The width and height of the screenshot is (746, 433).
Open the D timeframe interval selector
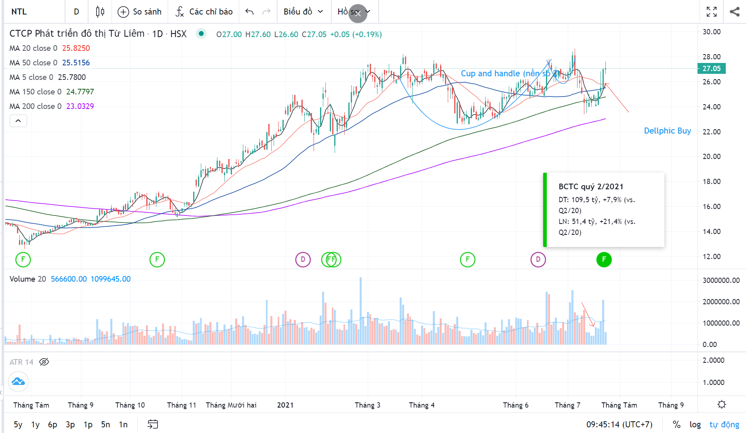point(76,12)
